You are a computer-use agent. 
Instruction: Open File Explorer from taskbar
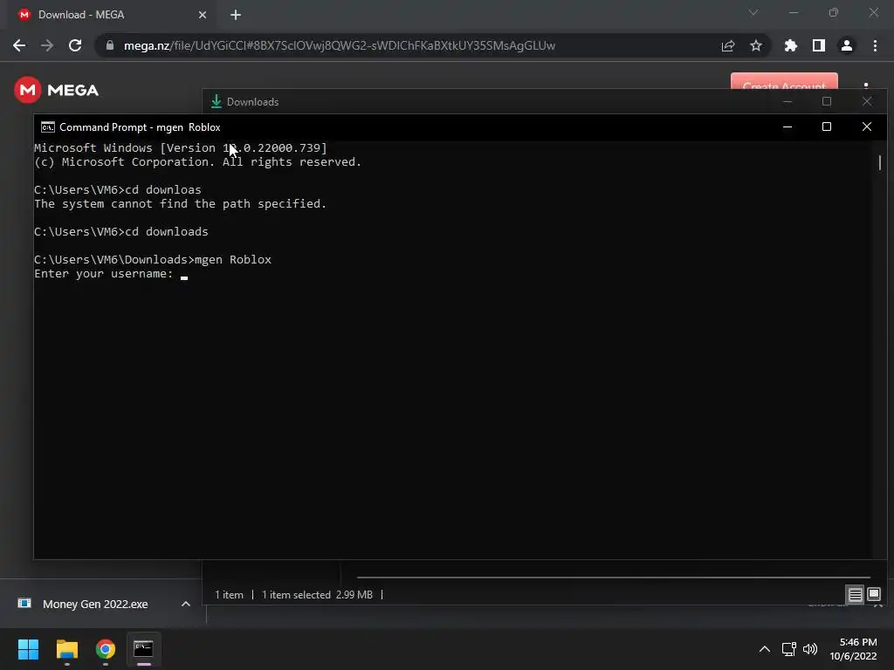point(66,649)
